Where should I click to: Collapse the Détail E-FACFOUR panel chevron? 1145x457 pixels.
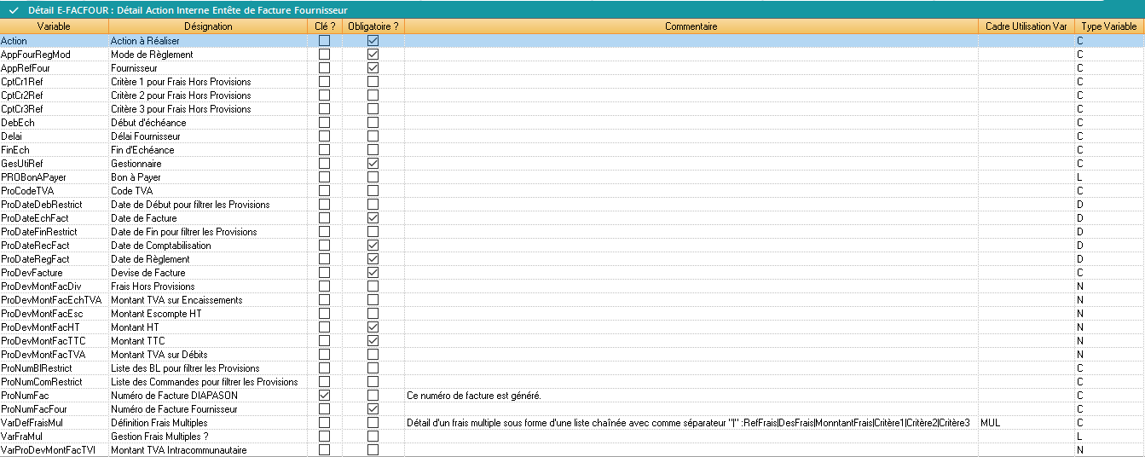(x=13, y=9)
